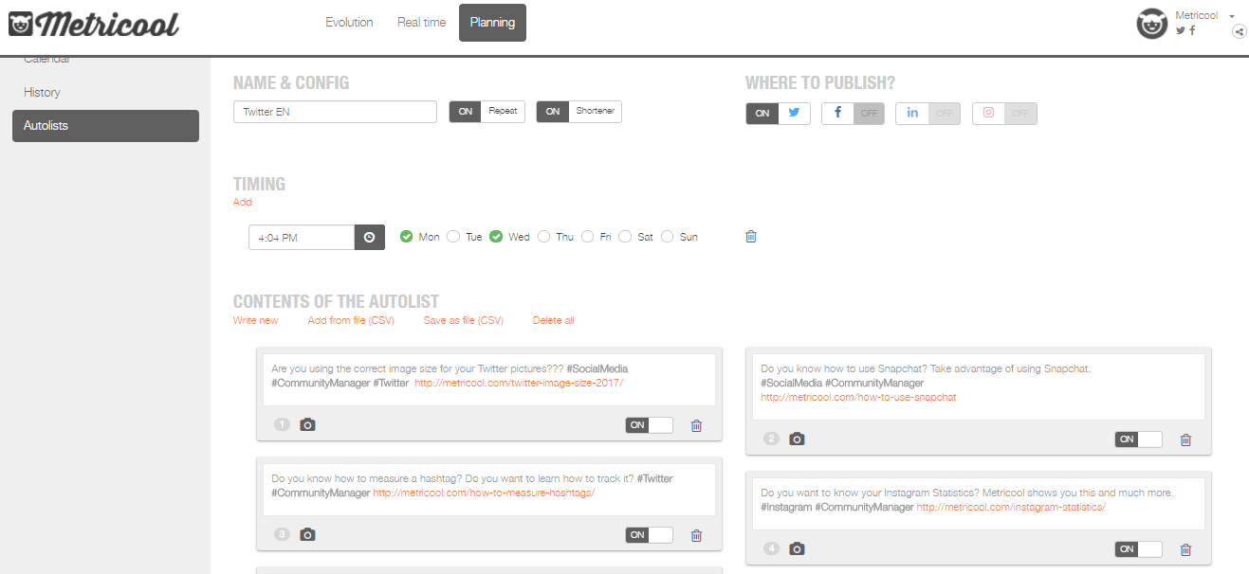Switch off the Snapchat tweet
1249x574 pixels.
pos(1138,439)
